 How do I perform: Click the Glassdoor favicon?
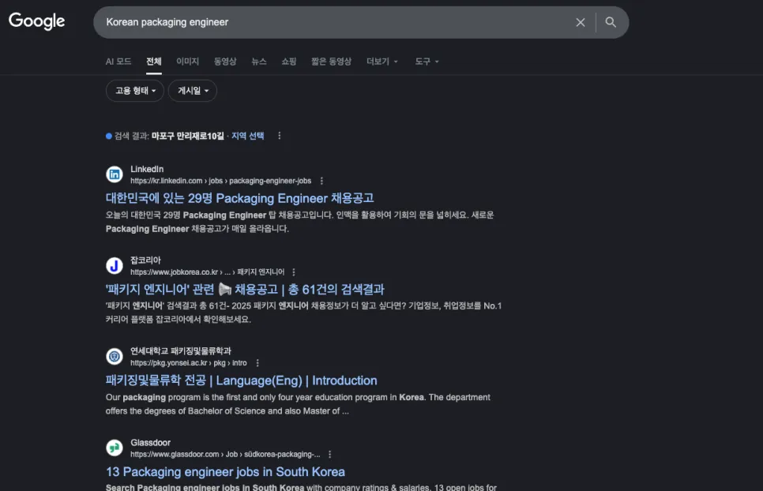115,448
